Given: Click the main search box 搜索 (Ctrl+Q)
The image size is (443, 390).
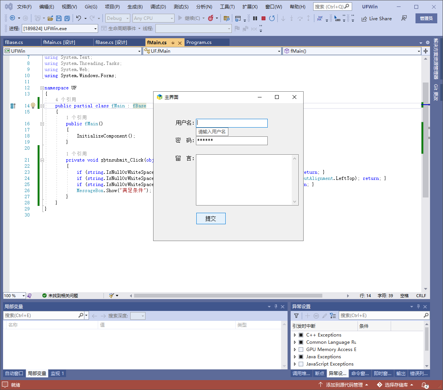Looking at the screenshot, I should click(x=332, y=7).
